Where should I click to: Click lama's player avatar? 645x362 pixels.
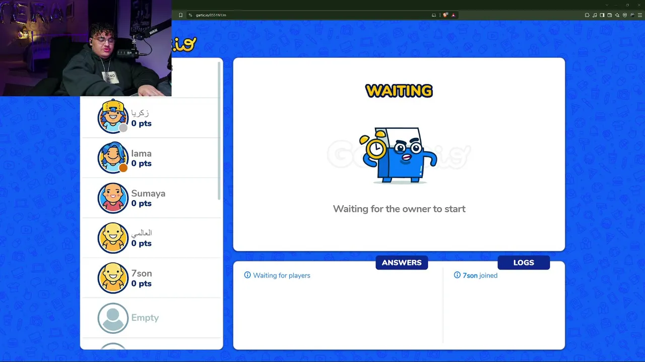coord(113,158)
